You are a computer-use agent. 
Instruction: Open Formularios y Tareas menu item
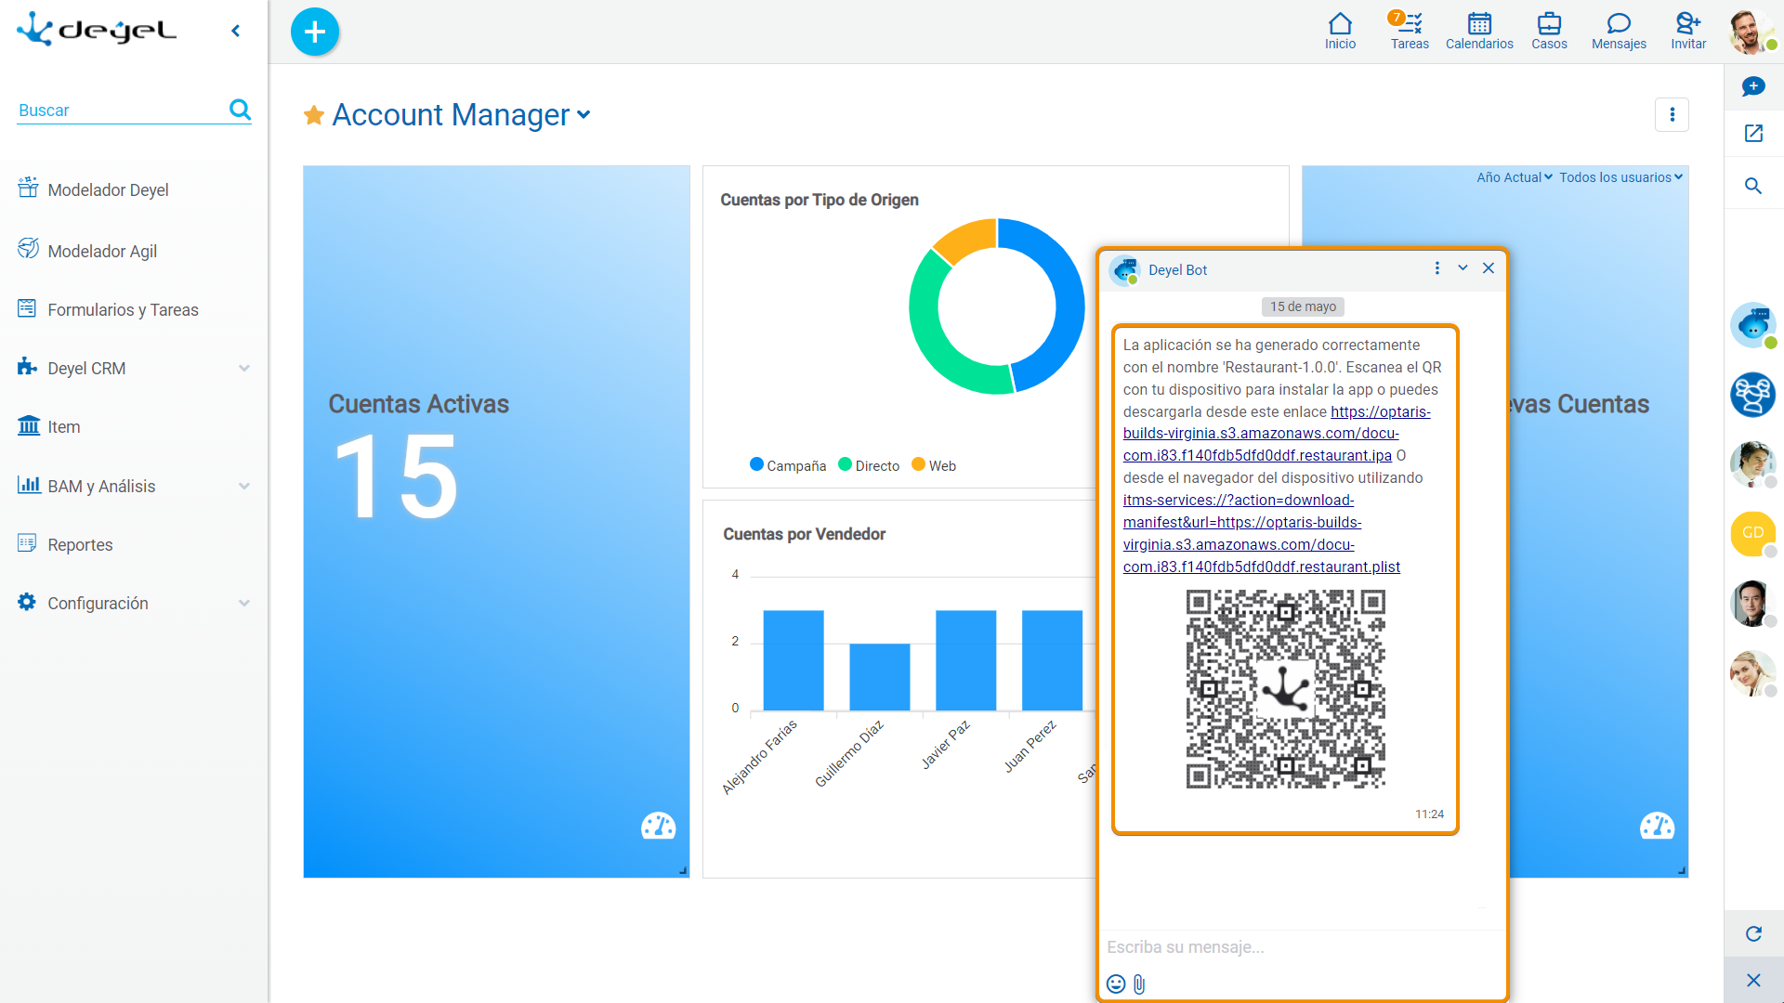point(123,310)
